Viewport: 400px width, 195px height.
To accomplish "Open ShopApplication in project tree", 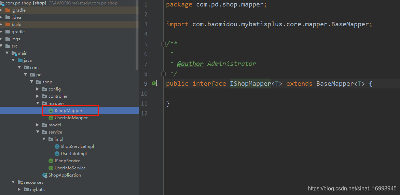I will (x=65, y=175).
